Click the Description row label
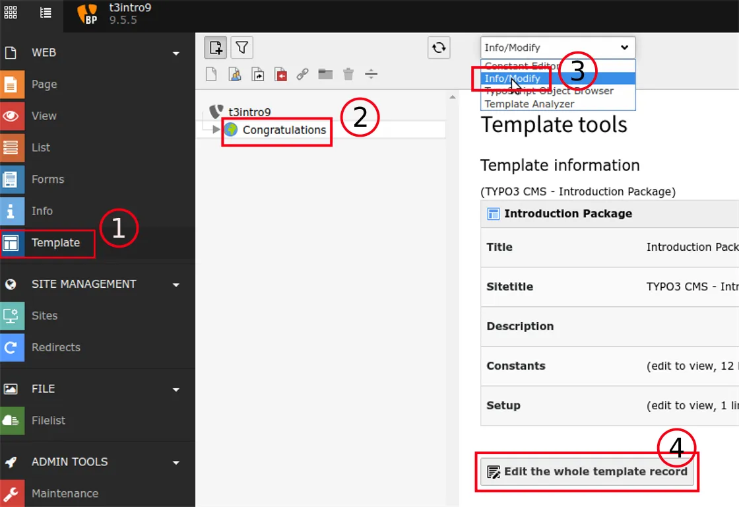Image resolution: width=739 pixels, height=507 pixels. (x=520, y=326)
